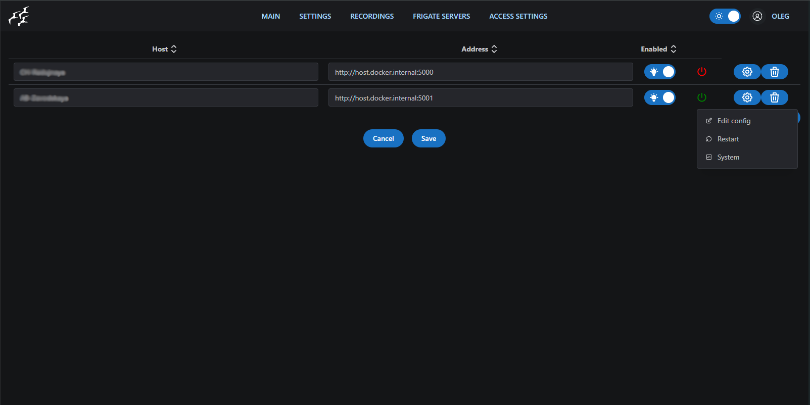Disable the host.docker.internal:5001 server toggle
810x405 pixels.
(659, 97)
